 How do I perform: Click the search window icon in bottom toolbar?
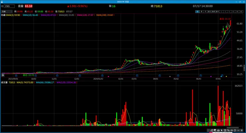(215, 130)
